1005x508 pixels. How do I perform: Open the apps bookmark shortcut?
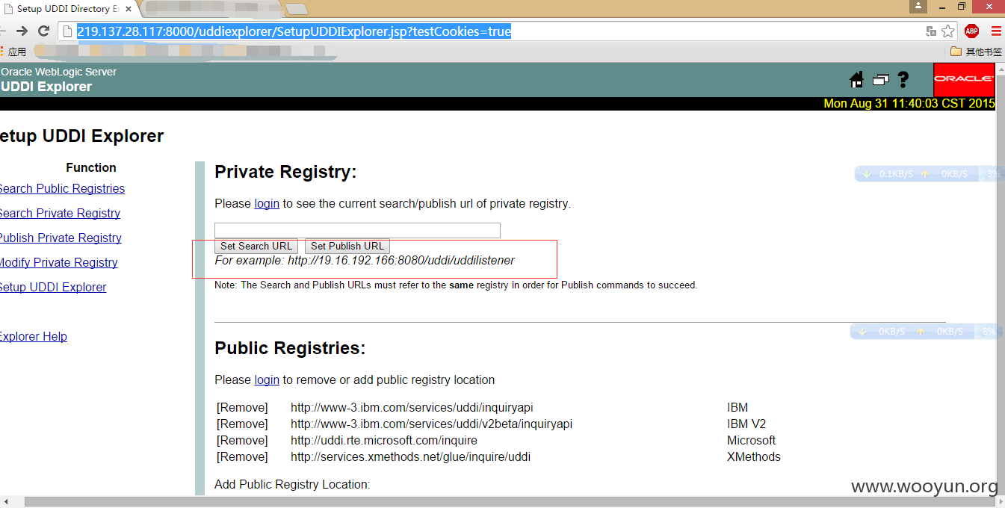(13, 52)
